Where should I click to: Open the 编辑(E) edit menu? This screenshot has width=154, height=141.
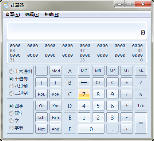pyautogui.click(x=32, y=15)
